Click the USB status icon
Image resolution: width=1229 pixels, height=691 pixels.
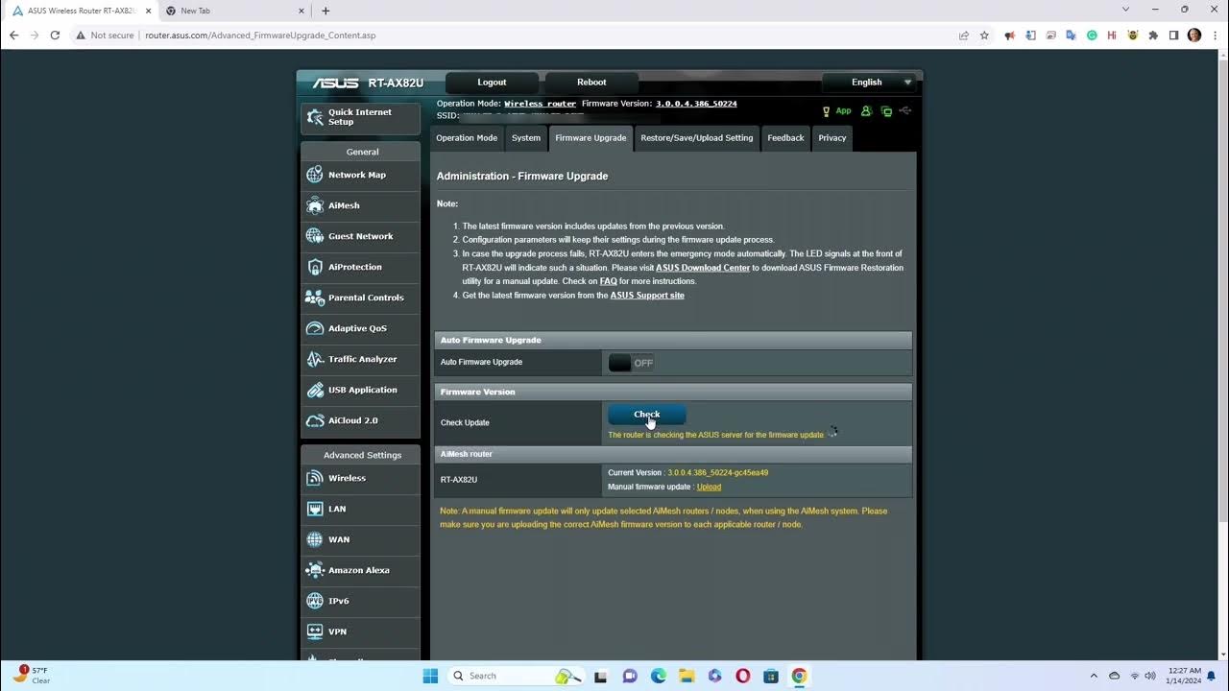[905, 111]
